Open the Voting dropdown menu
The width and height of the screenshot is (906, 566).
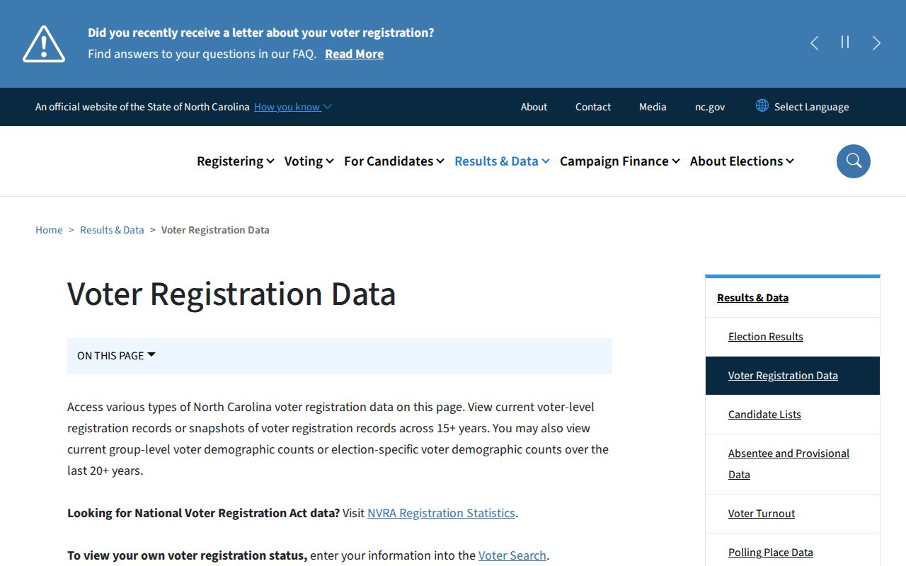tap(309, 161)
